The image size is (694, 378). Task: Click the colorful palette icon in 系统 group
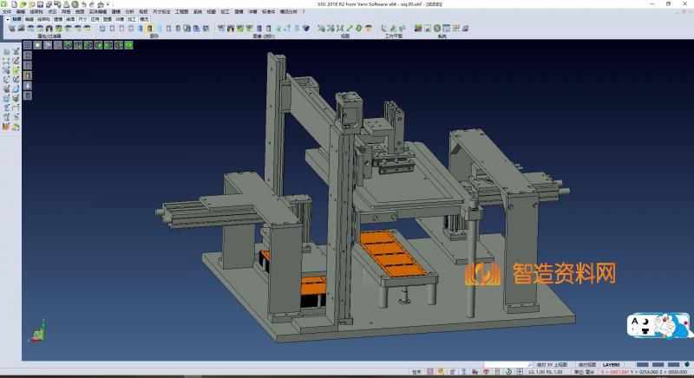416,29
